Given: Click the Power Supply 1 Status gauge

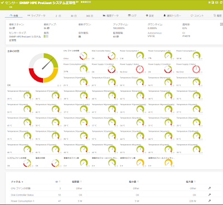Looking at the screenshot, I should pos(133,68).
